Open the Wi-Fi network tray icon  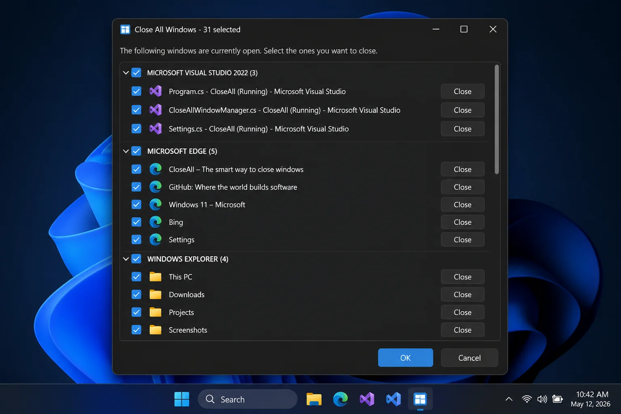(527, 399)
